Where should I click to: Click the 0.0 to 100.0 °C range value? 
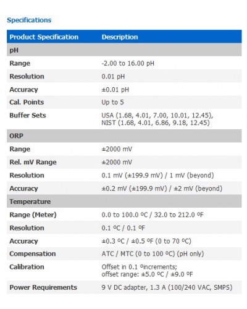coord(153,215)
